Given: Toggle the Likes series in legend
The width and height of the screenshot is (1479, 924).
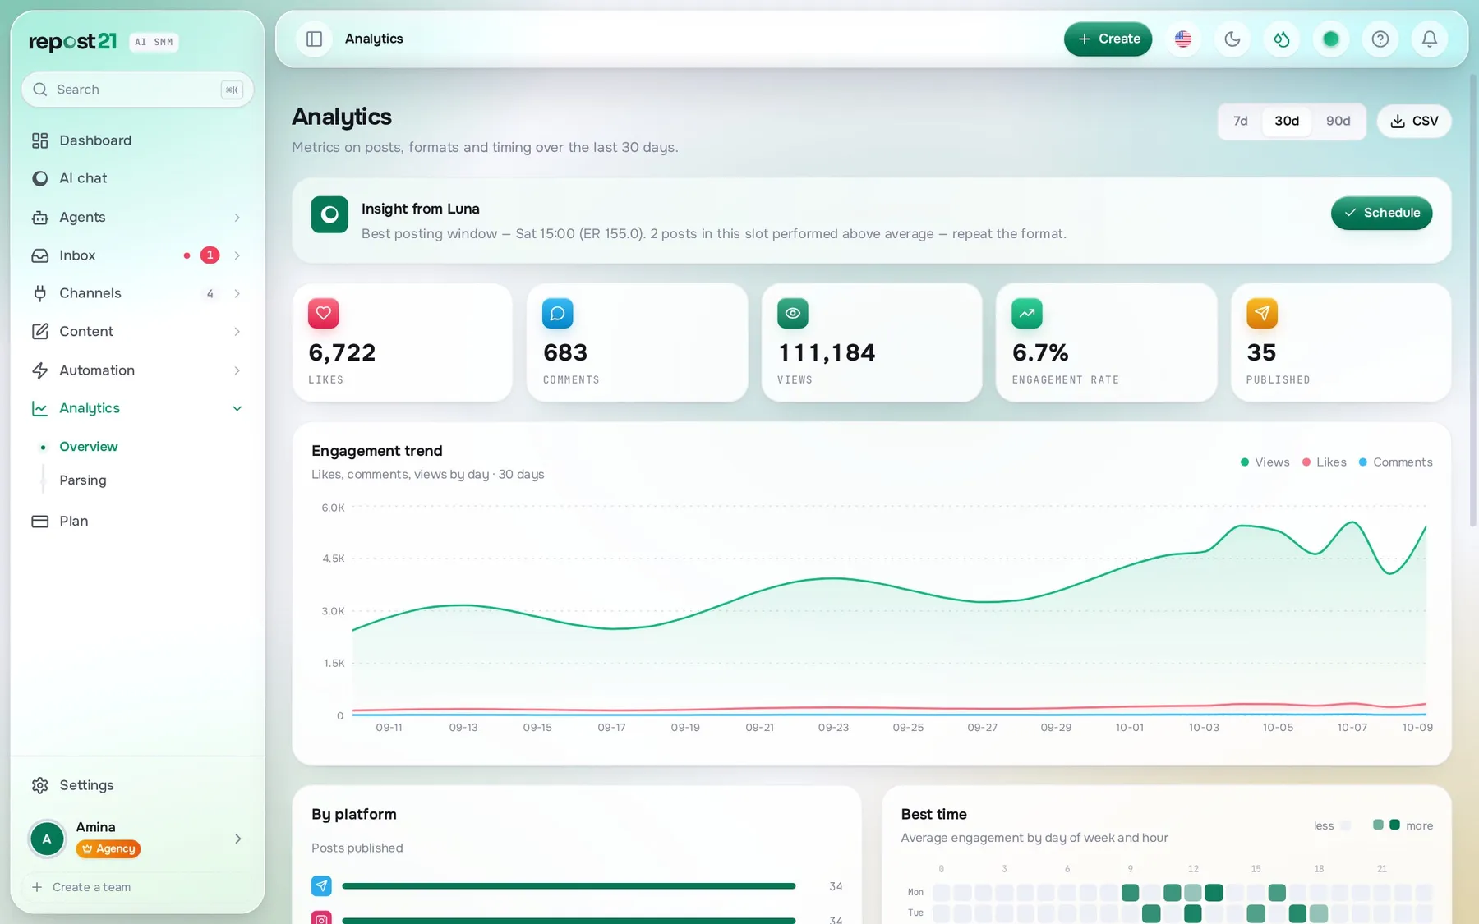Looking at the screenshot, I should [x=1324, y=462].
